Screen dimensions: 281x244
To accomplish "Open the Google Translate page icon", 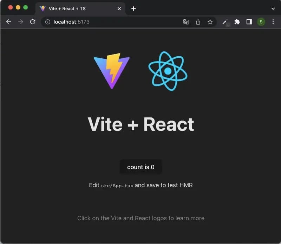I will point(186,22).
